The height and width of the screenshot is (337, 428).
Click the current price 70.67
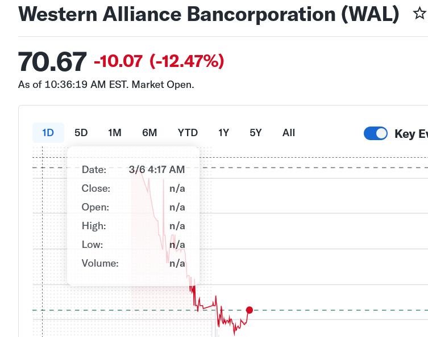[52, 61]
